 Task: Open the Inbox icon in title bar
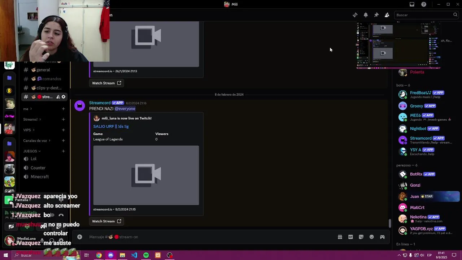[x=412, y=4]
